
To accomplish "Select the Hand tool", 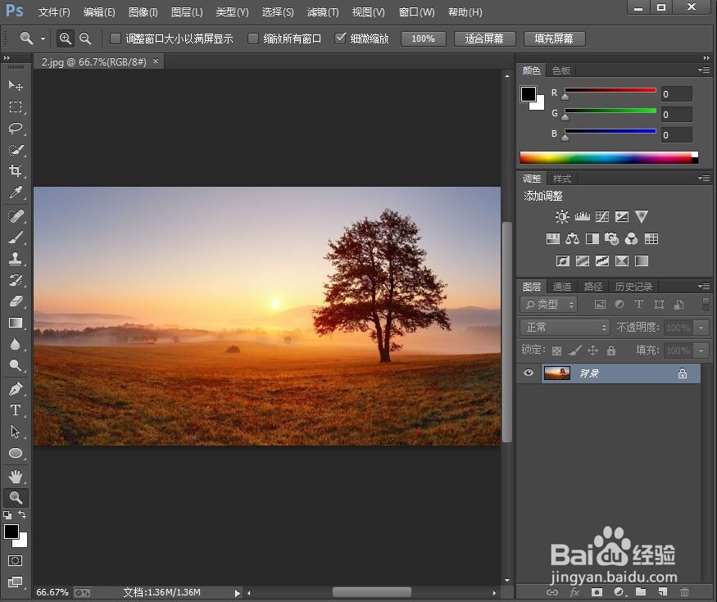I will coord(16,477).
